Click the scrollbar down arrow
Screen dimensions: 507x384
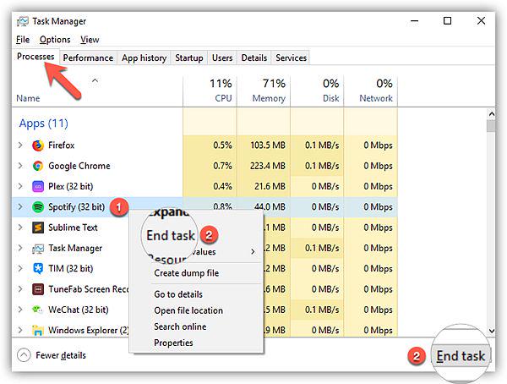tap(492, 331)
